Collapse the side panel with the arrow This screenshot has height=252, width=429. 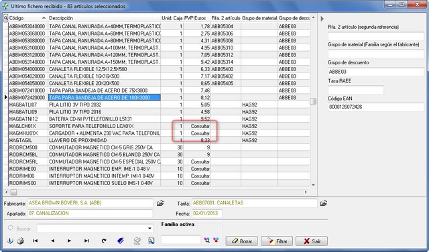(322, 19)
